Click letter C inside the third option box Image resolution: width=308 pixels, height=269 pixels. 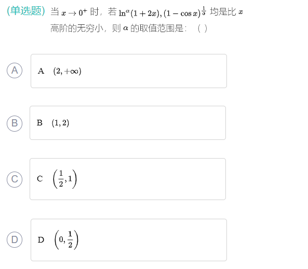(39, 179)
